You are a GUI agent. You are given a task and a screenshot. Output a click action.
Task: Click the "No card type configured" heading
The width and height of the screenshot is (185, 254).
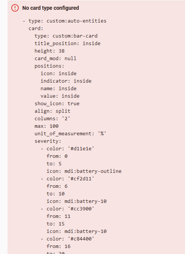(51, 8)
